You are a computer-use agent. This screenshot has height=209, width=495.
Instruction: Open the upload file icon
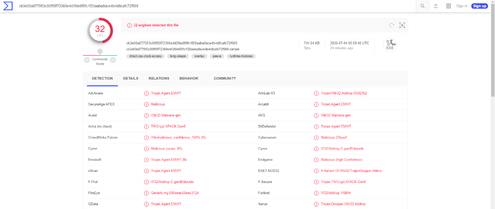point(436,6)
